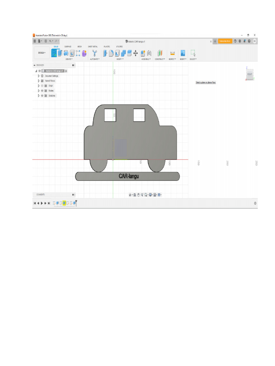Select the Revolve tool in Create

(x=66, y=53)
